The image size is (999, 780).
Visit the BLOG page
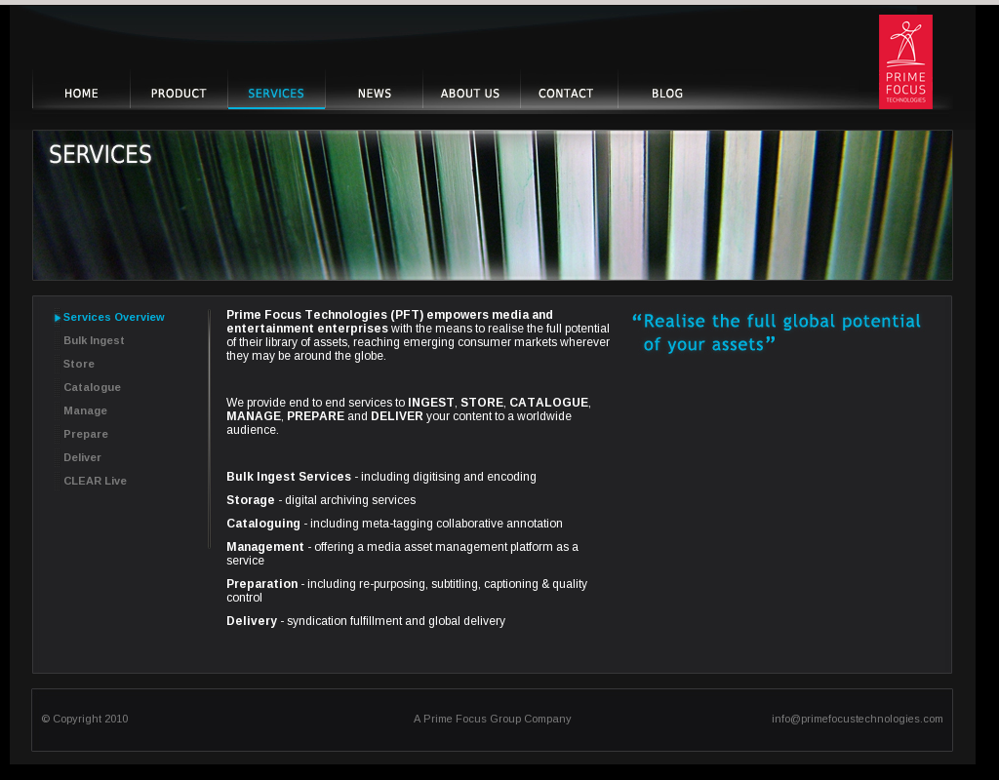[667, 94]
